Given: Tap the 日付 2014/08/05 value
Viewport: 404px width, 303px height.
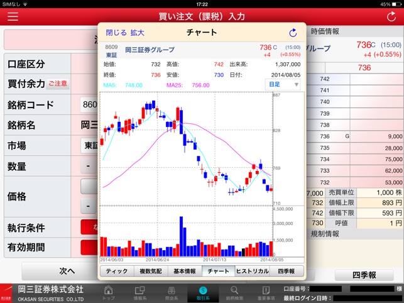Looking at the screenshot, I should coord(286,75).
